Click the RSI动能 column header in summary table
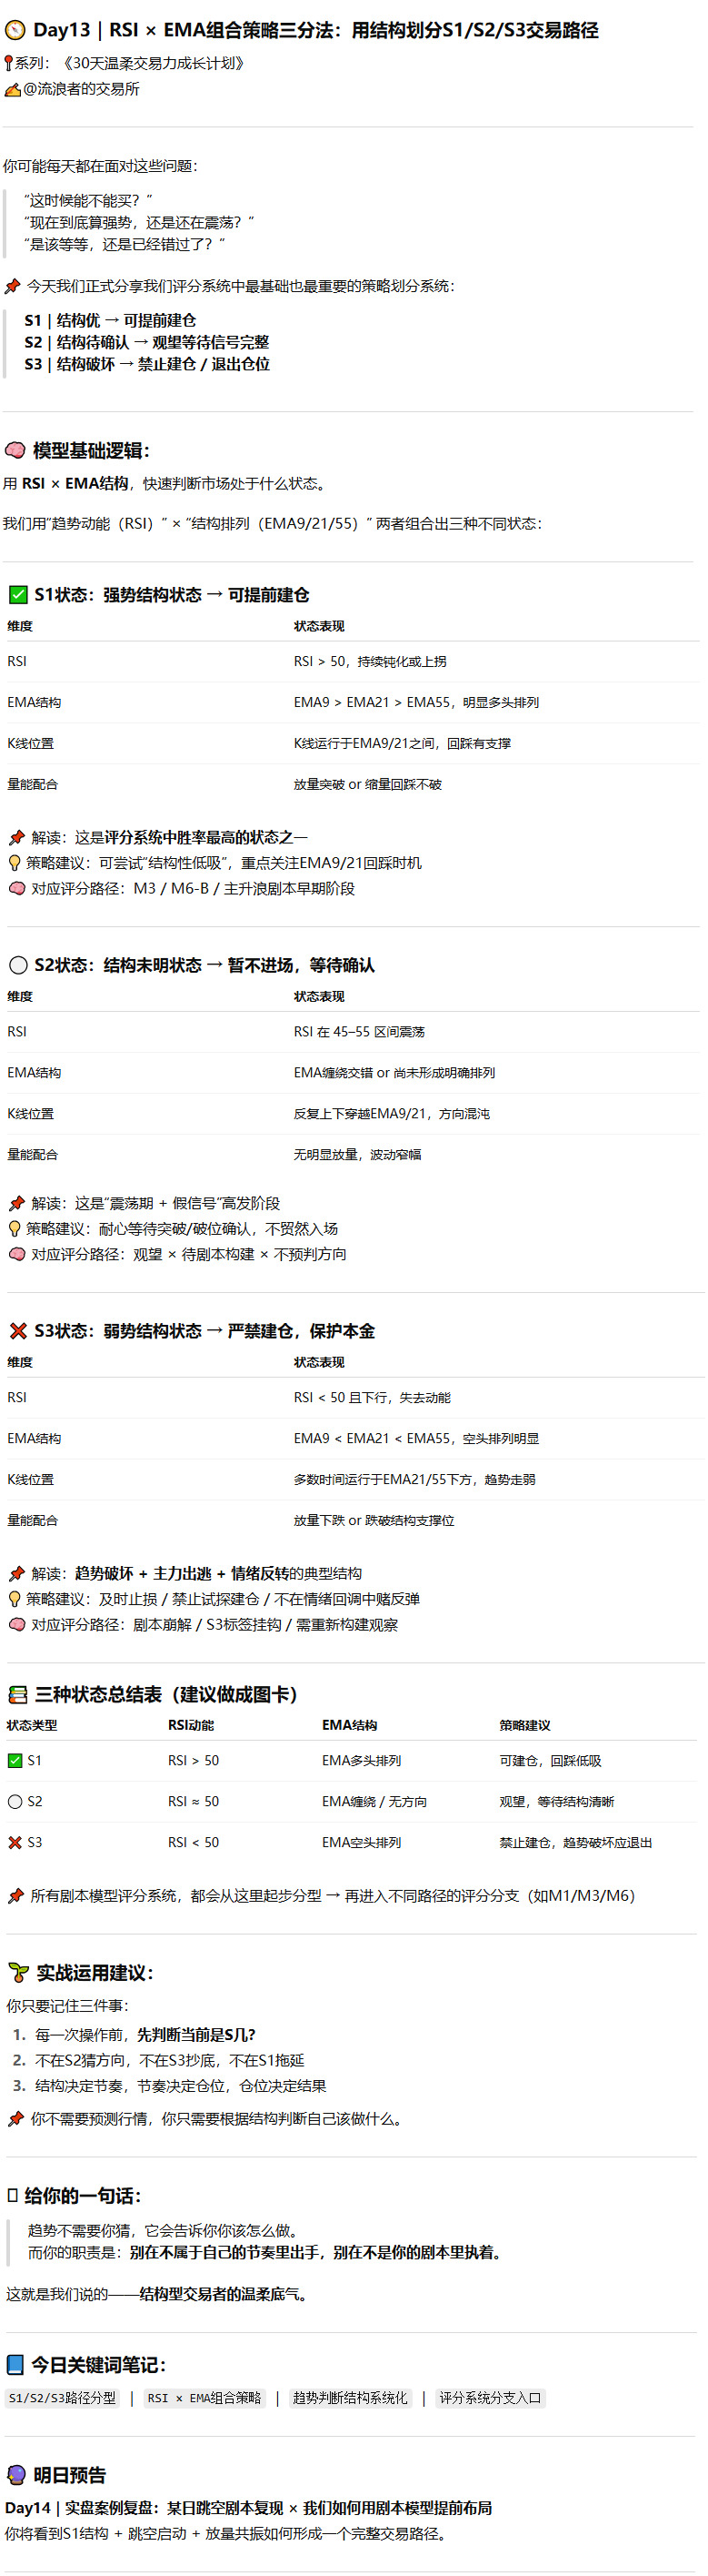Viewport: 708px width, 2576px height. 191,1725
